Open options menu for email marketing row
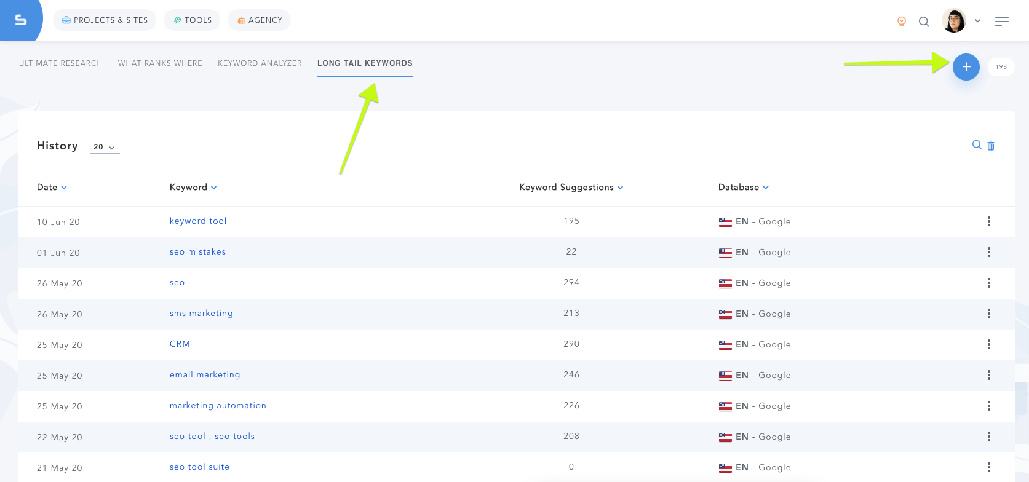The height and width of the screenshot is (482, 1029). click(x=989, y=375)
